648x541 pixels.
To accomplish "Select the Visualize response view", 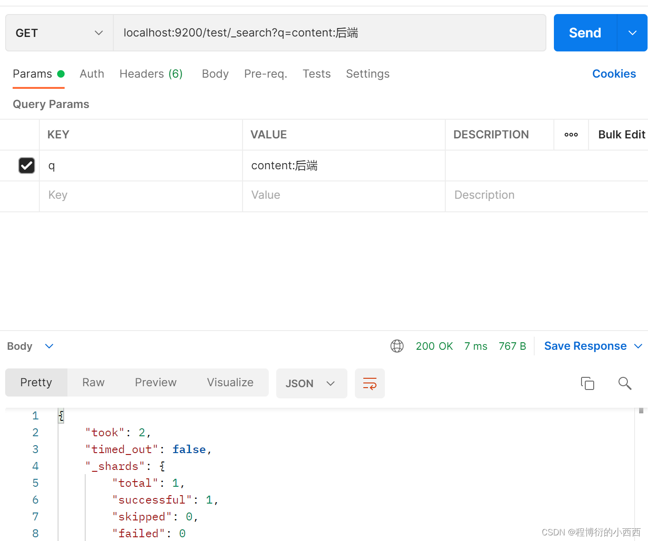I will (x=230, y=382).
